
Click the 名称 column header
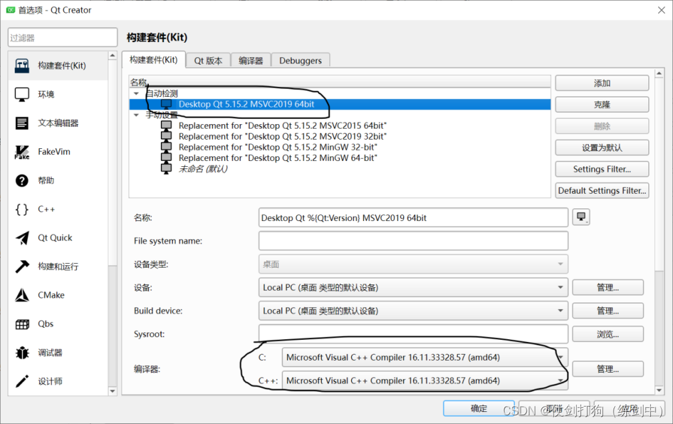click(339, 82)
